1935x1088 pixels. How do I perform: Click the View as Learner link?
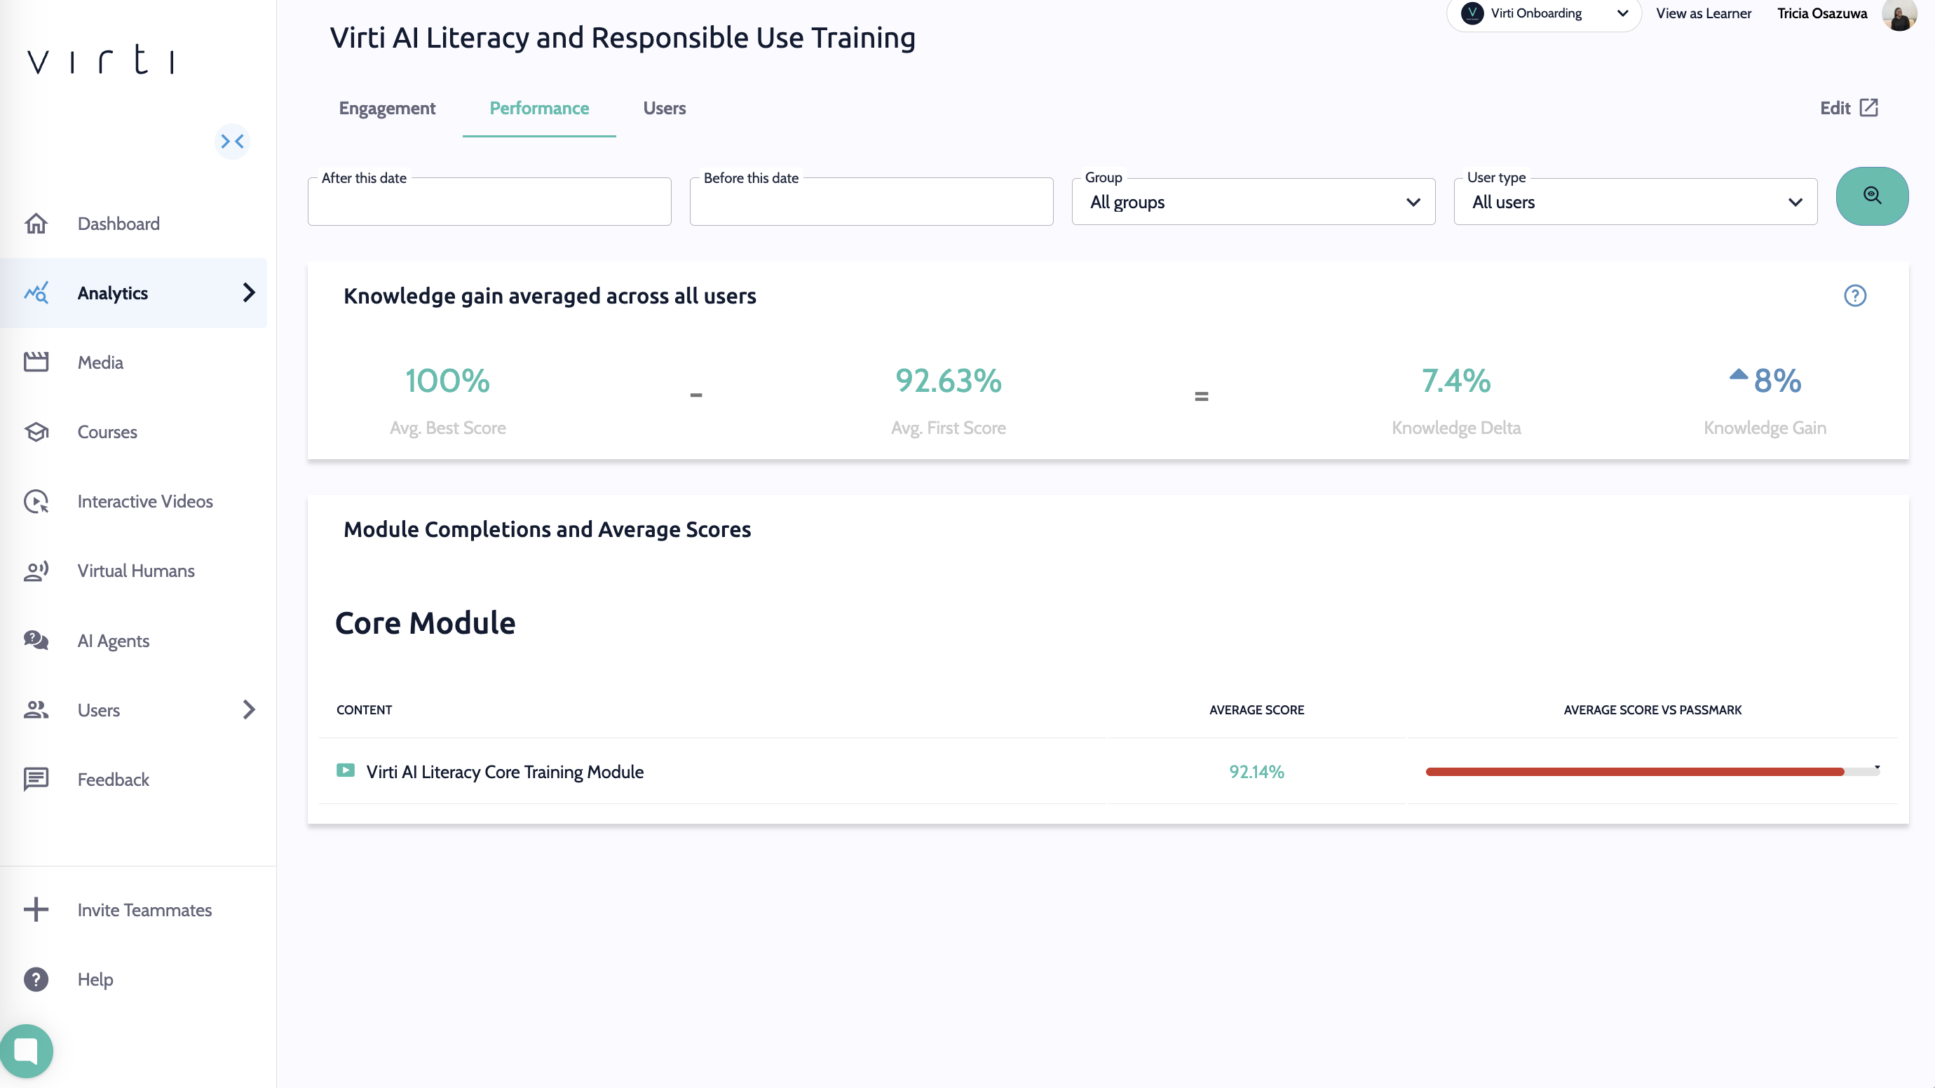click(1703, 13)
